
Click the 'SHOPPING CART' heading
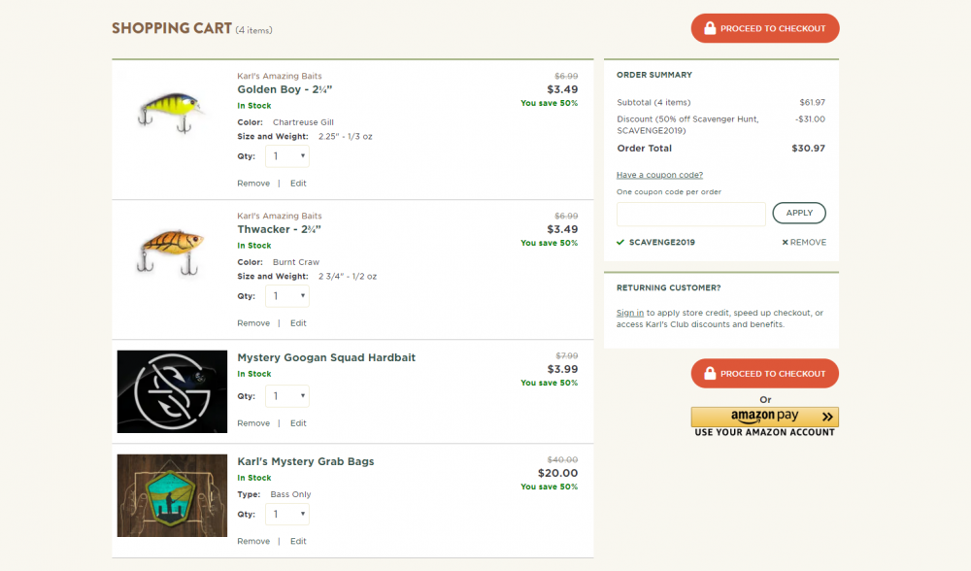172,28
